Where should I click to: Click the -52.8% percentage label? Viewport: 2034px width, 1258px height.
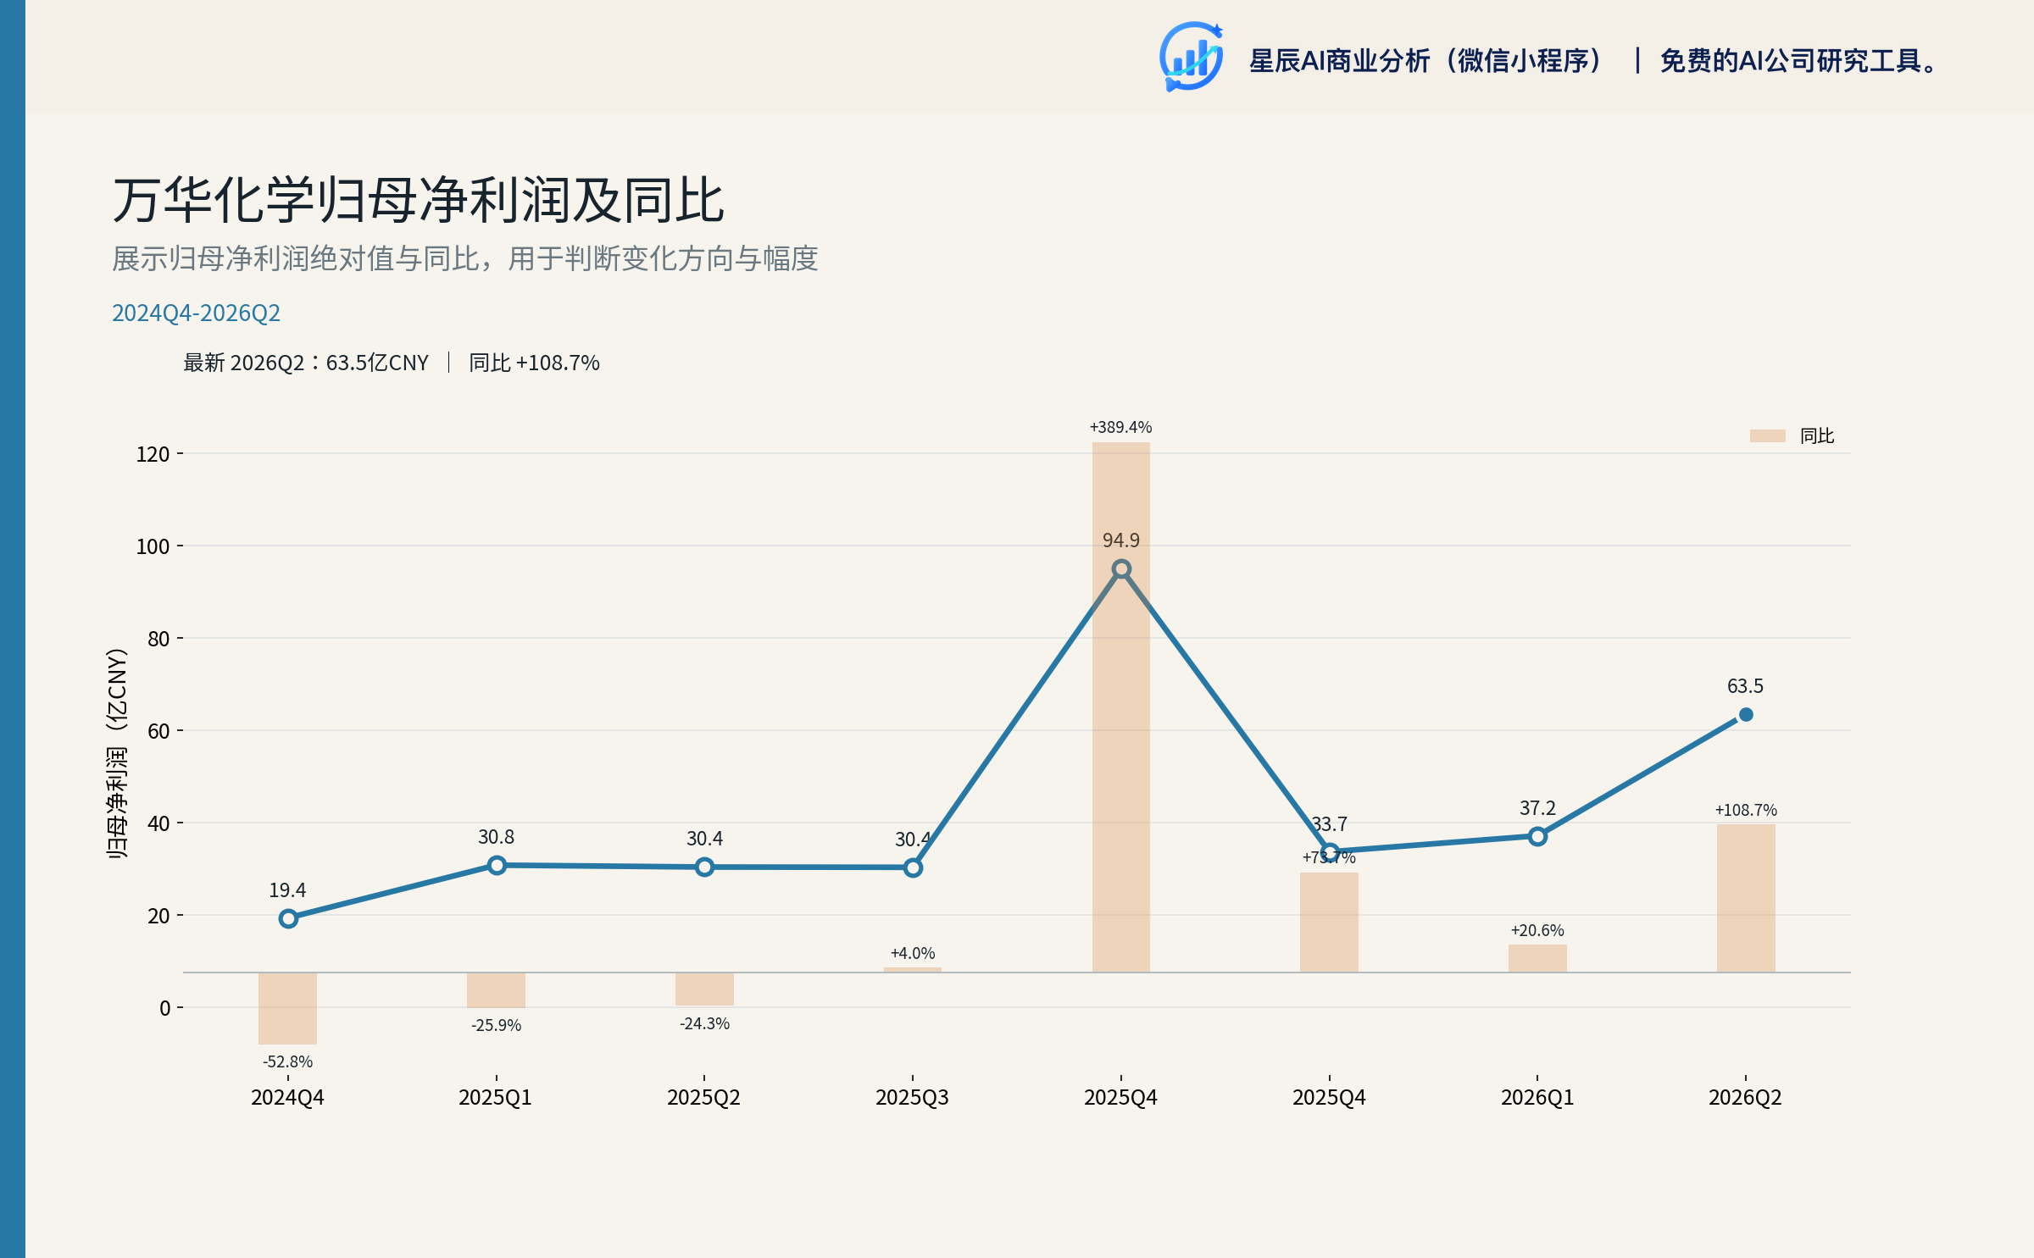pyautogui.click(x=288, y=1061)
